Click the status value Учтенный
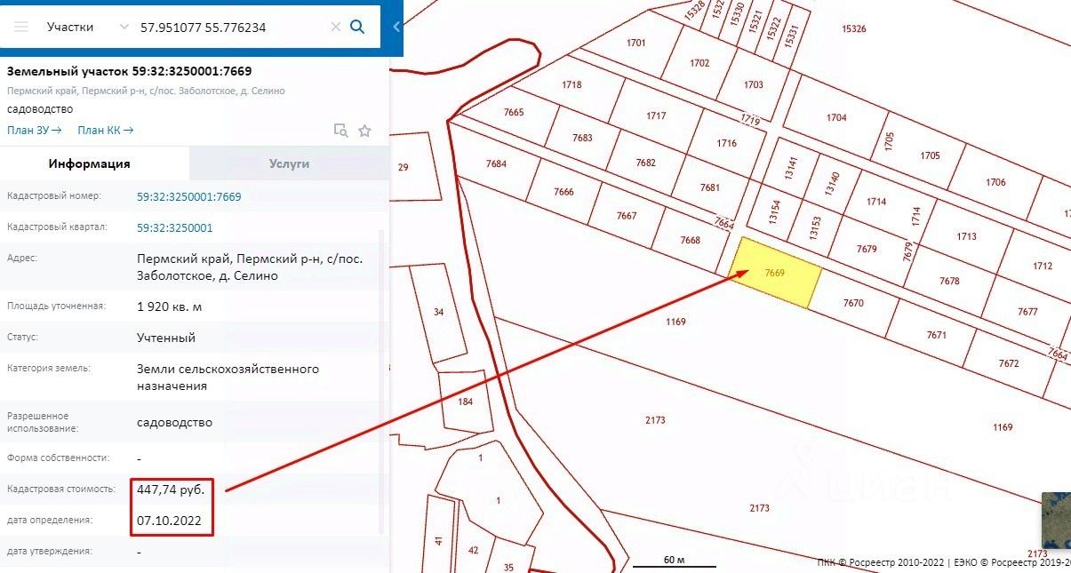Viewport: 1071px width, 573px height. (x=166, y=338)
